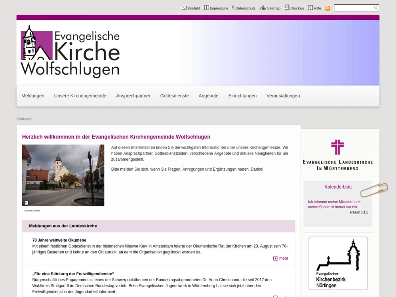Click the Kontakt envelope icon
The width and height of the screenshot is (396, 297).
184,8
